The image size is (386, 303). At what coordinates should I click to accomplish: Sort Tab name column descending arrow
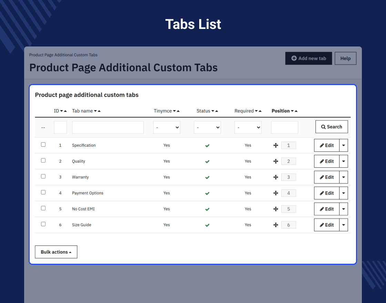(95, 111)
